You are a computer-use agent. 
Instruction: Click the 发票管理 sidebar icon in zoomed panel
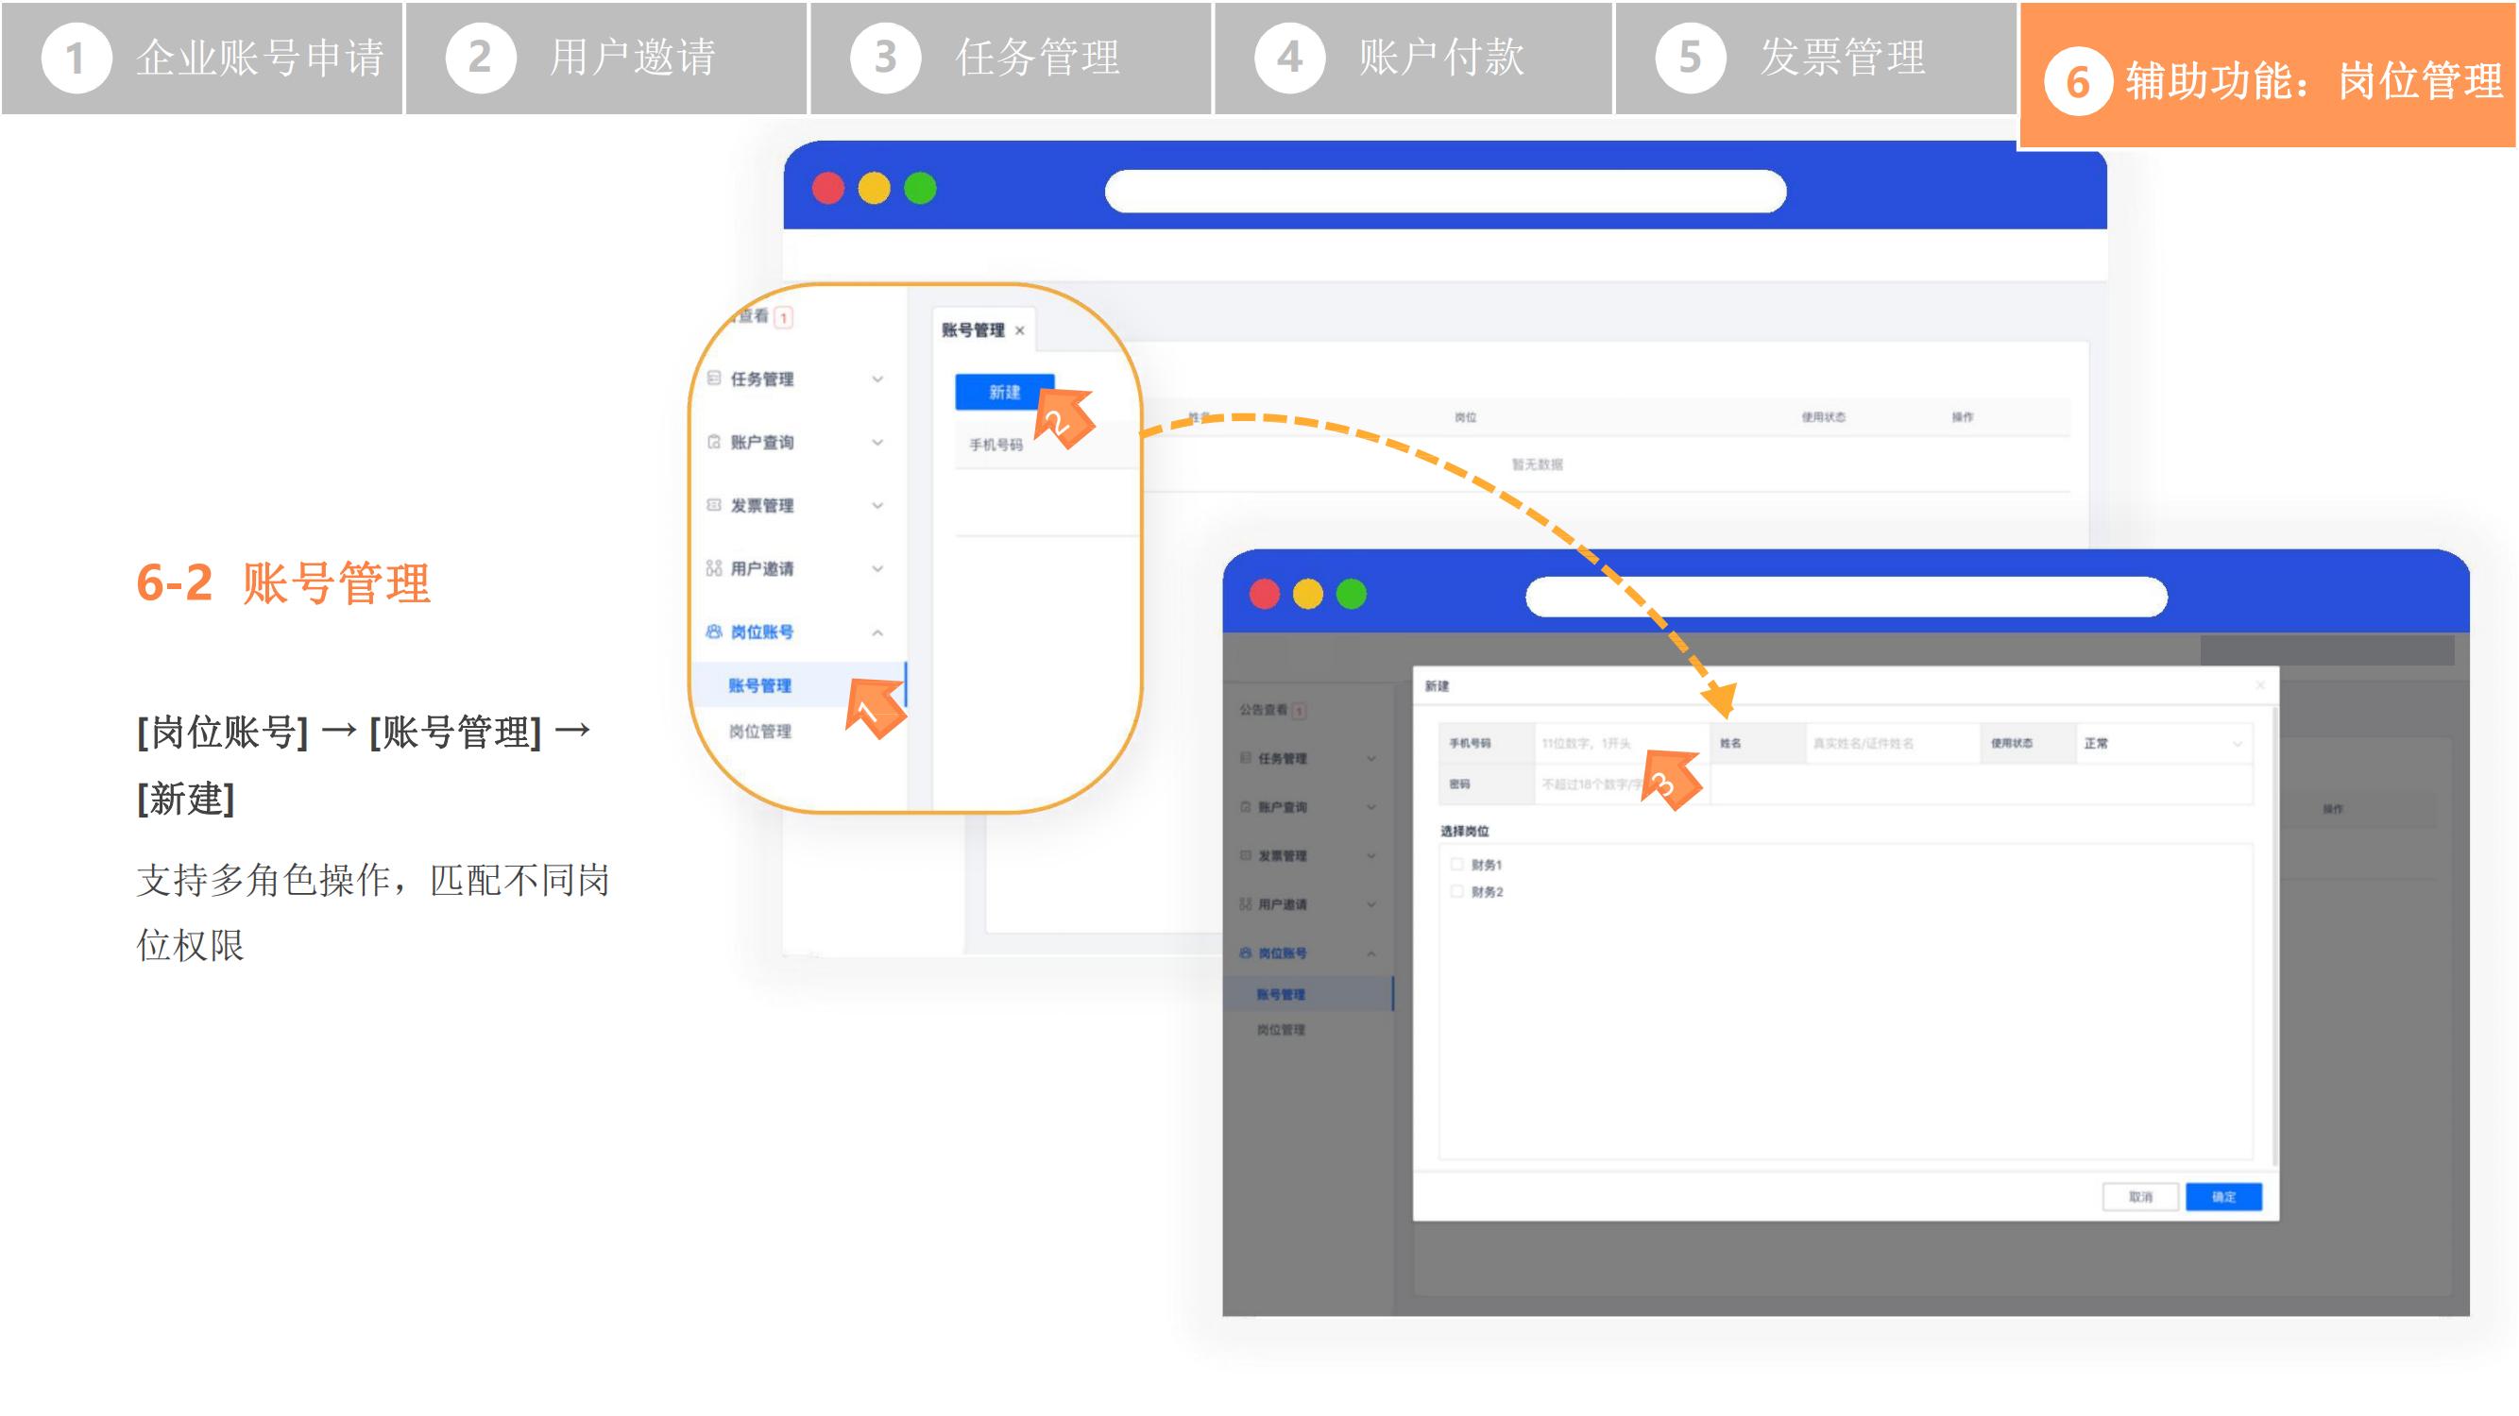click(714, 505)
